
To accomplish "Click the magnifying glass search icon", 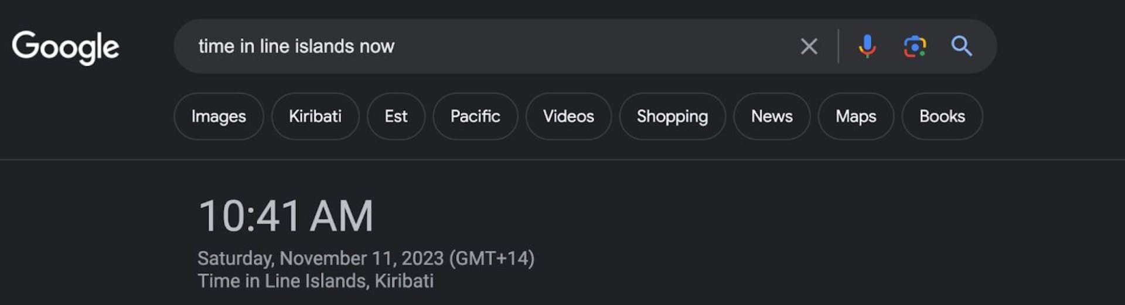I will click(961, 46).
